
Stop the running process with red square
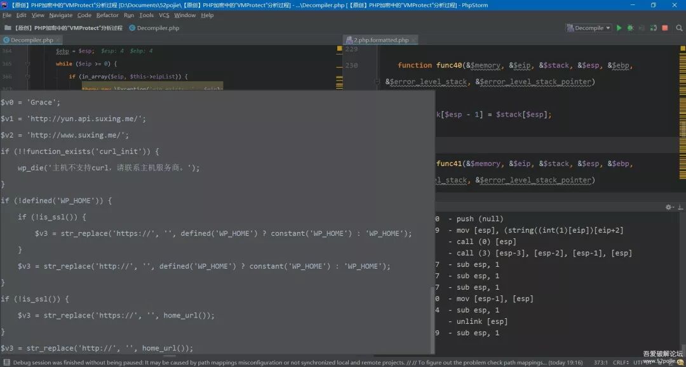(665, 28)
